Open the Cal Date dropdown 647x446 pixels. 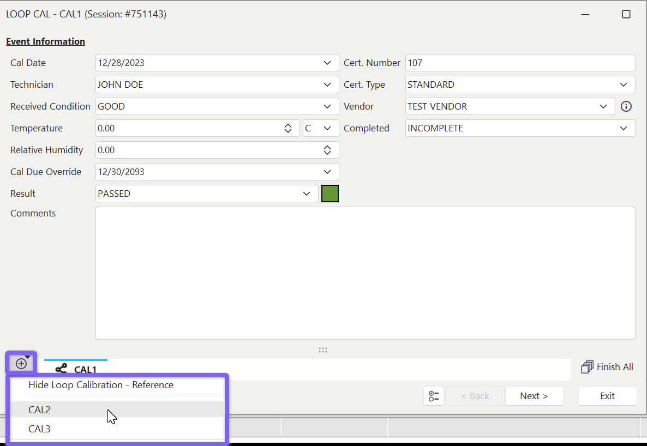(327, 63)
